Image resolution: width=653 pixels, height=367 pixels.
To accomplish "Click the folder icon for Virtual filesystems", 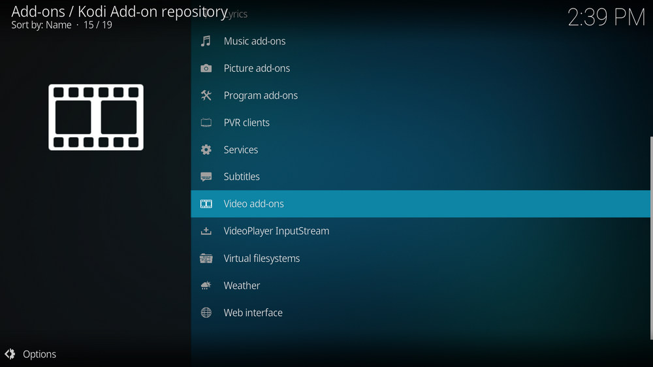I will pos(206,259).
